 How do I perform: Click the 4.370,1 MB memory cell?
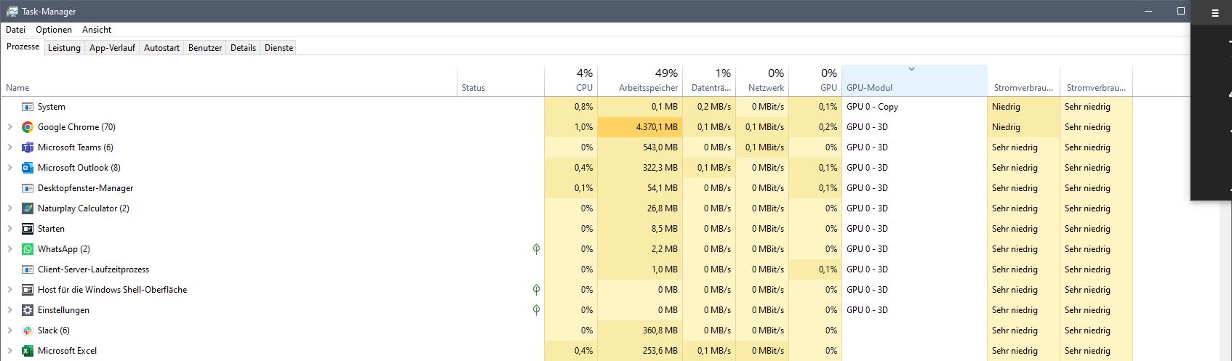640,127
